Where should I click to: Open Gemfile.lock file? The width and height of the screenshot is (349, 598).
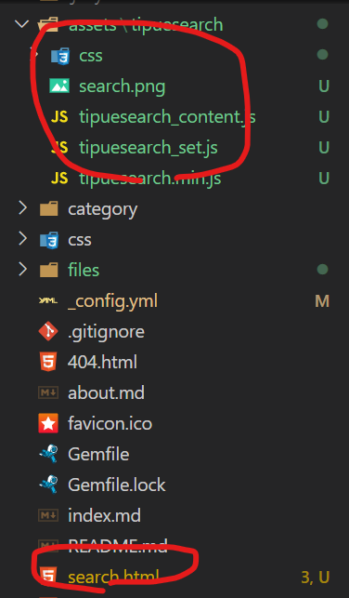click(116, 485)
